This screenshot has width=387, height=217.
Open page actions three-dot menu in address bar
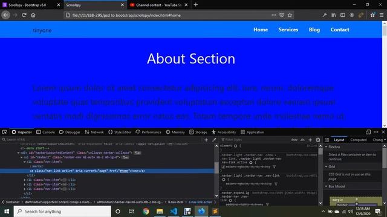pyautogui.click(x=274, y=15)
